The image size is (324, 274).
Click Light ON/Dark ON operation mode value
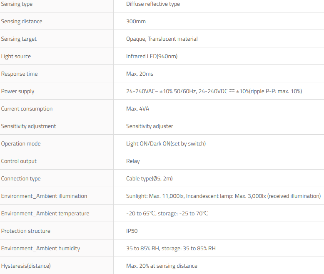click(x=166, y=144)
